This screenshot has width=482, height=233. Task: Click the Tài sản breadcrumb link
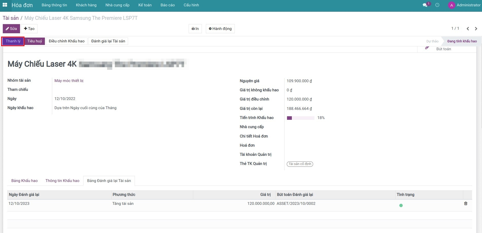(x=11, y=18)
